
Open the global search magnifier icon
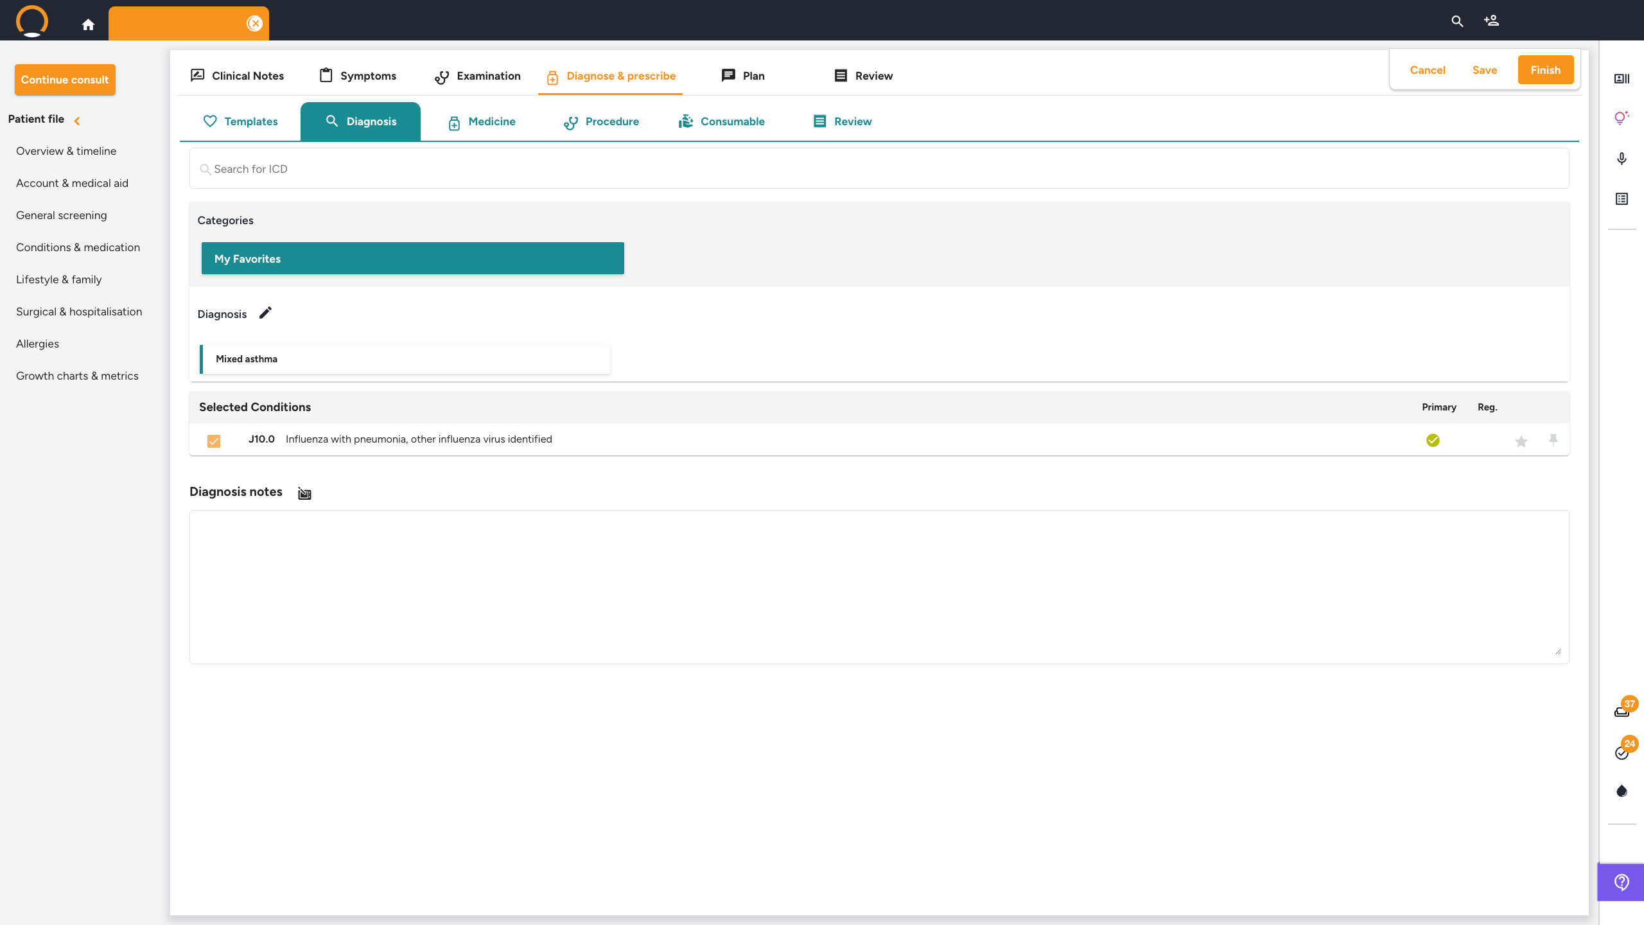[1457, 21]
